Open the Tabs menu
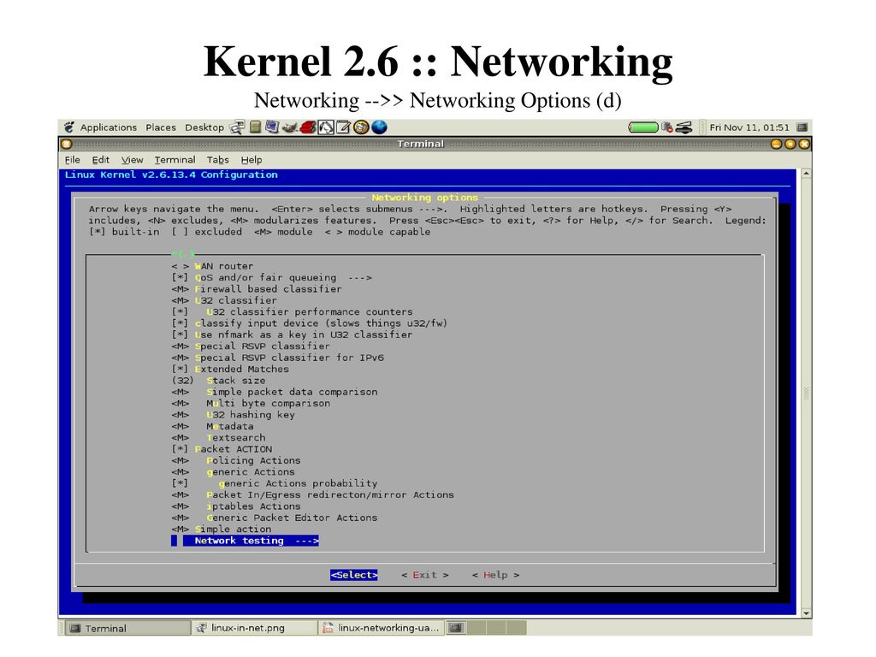The height and width of the screenshot is (657, 876). click(218, 160)
